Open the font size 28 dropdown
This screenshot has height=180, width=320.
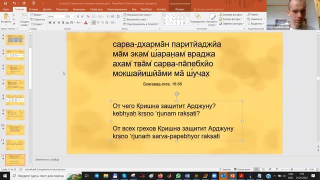coord(74,16)
